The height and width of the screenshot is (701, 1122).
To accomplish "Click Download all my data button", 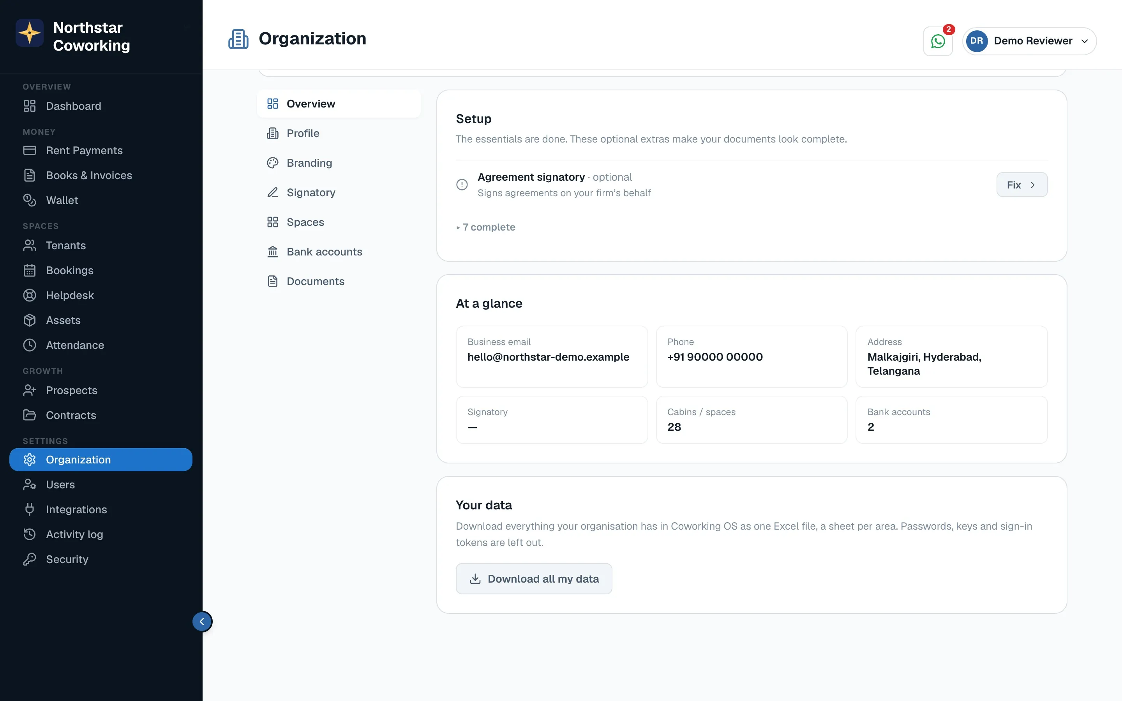I will tap(534, 579).
